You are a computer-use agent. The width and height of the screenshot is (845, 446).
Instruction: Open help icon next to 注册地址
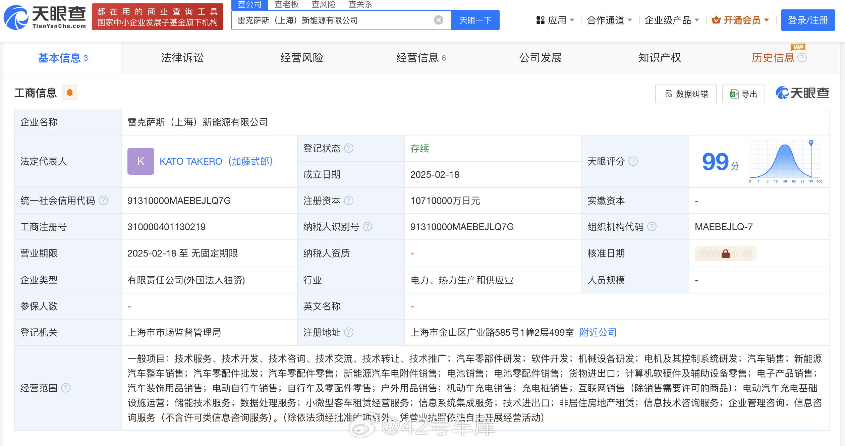(x=349, y=332)
